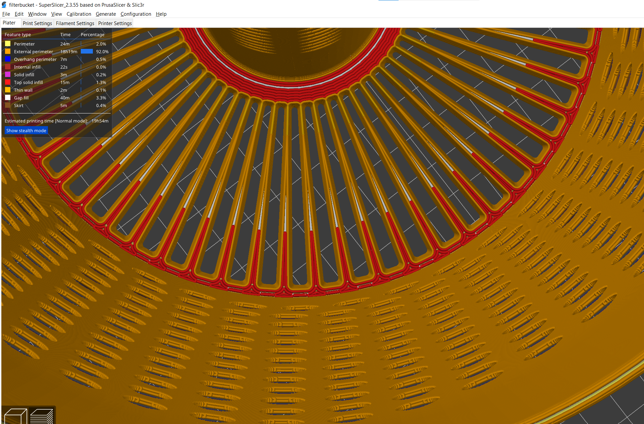Screen dimensions: 644x424
Task: Click the 18h19m time value
Action: coord(69,52)
